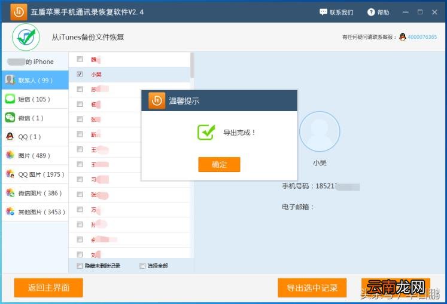Viewport: 447px width, 304px height.
Task: Click the 联系我们 chat bubble icon
Action: [x=323, y=12]
